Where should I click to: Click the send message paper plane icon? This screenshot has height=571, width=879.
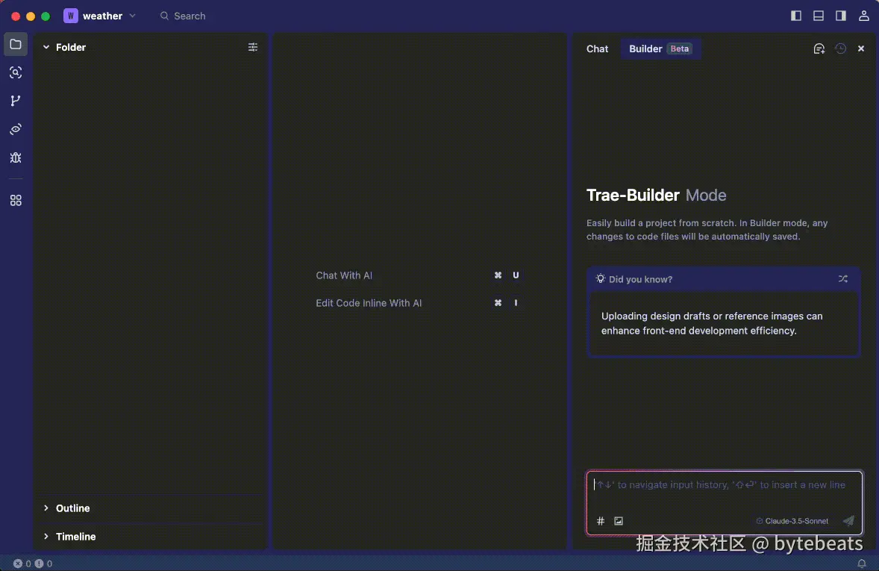[x=848, y=521]
